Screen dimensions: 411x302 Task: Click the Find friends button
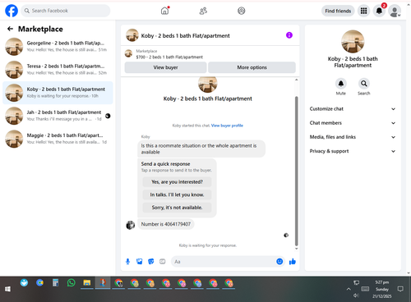(338, 11)
